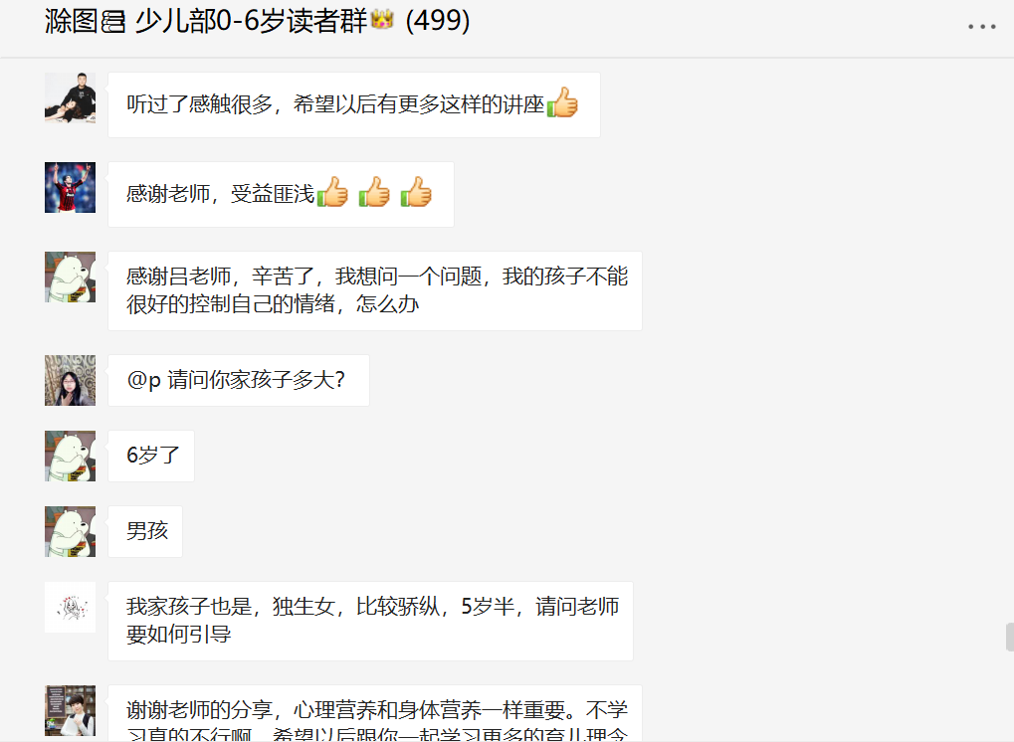The height and width of the screenshot is (742, 1014).
Task: Open woman with glasses avatar profile
Action: pos(70,380)
